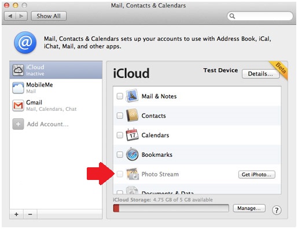The width and height of the screenshot is (298, 229).
Task: Select the MobileMe account icon
Action: pos(18,88)
